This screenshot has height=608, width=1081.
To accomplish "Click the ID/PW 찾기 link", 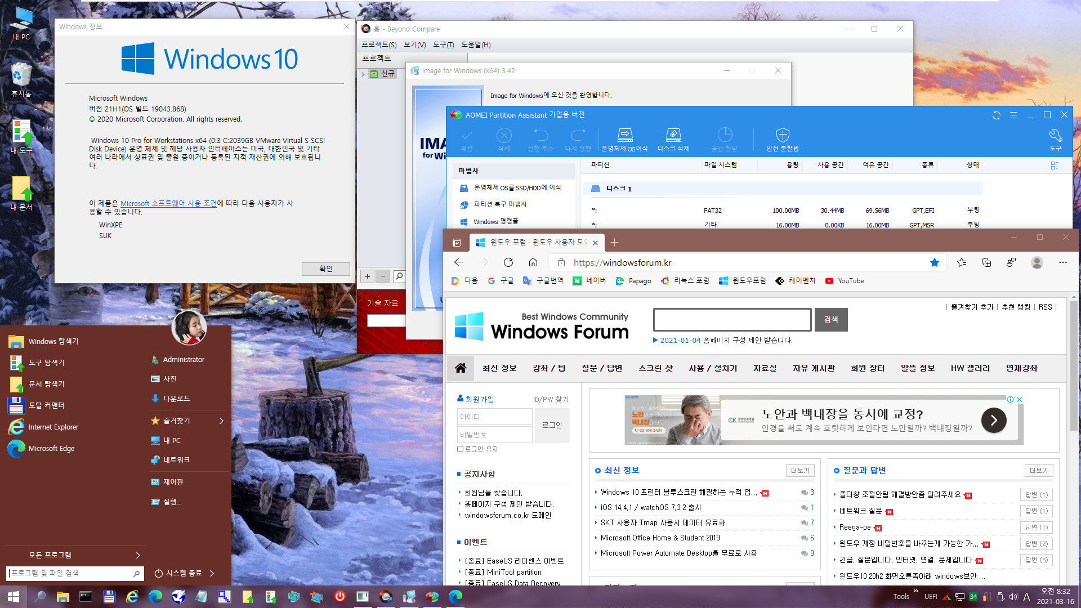I will [x=551, y=399].
